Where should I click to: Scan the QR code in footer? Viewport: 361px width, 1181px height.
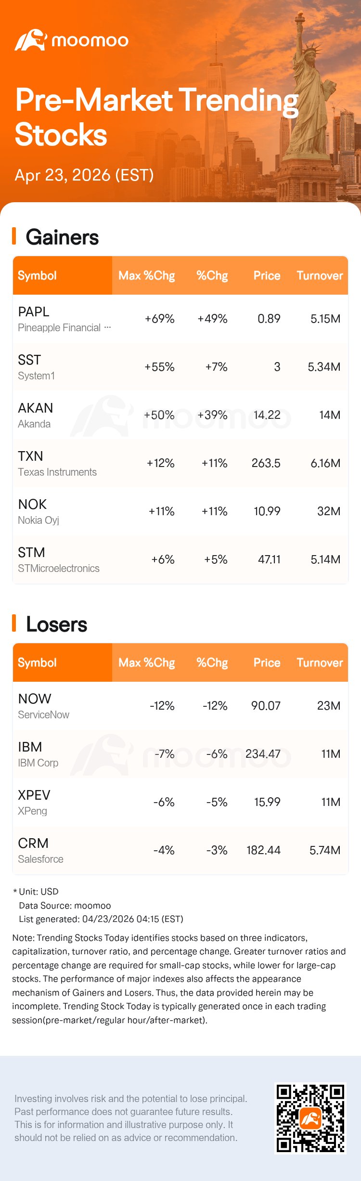pyautogui.click(x=310, y=1118)
